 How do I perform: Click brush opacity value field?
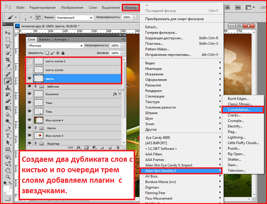pyautogui.click(x=127, y=17)
